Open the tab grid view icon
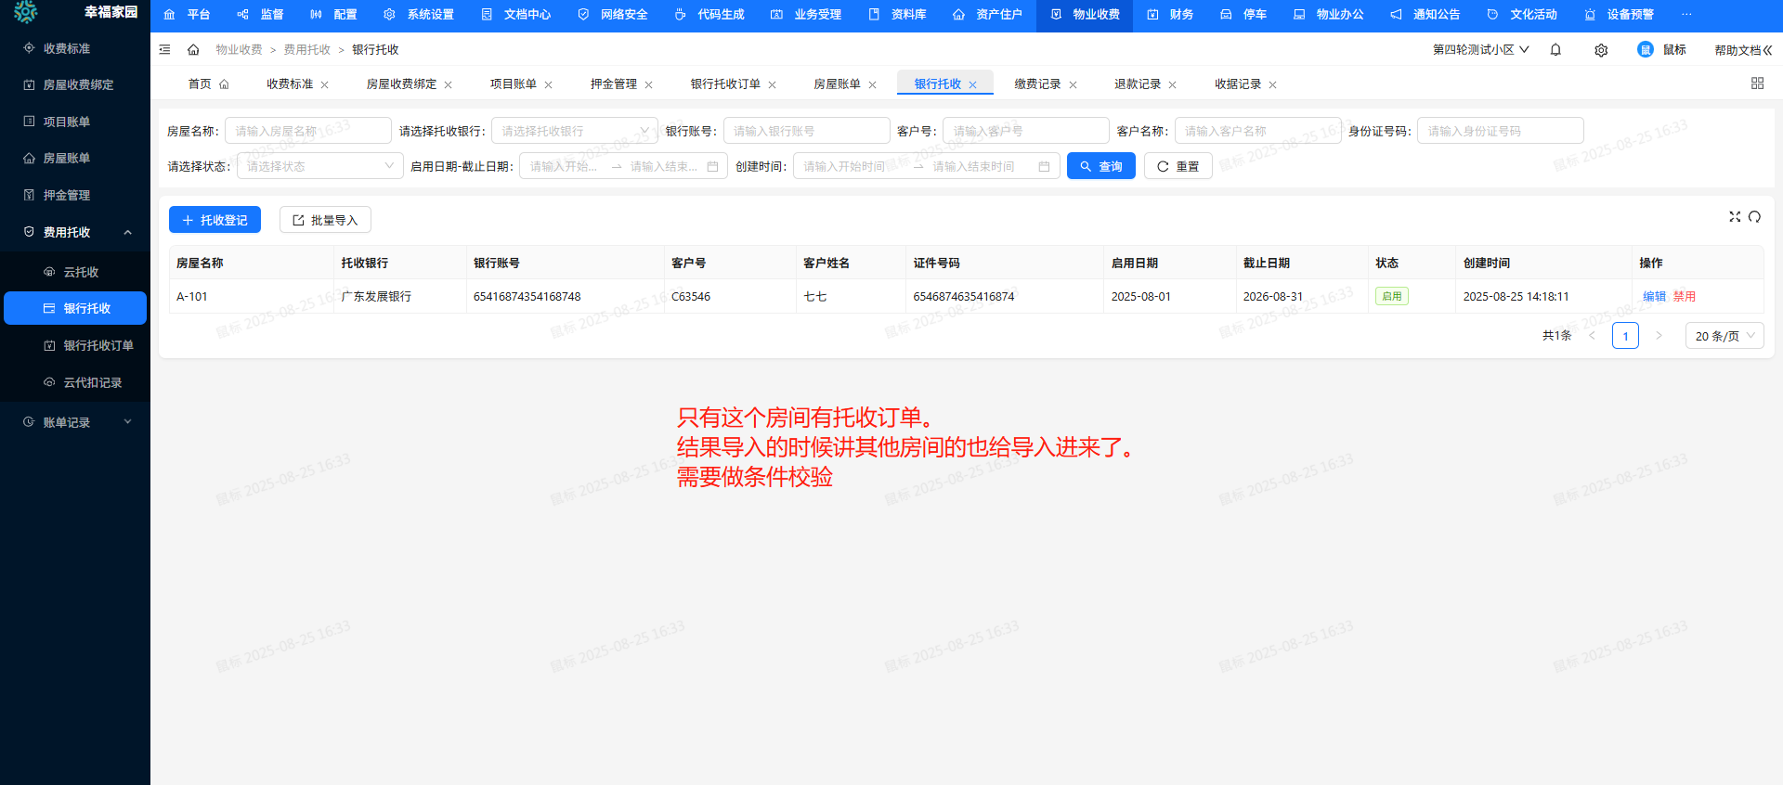Image resolution: width=1783 pixels, height=785 pixels. tap(1757, 84)
